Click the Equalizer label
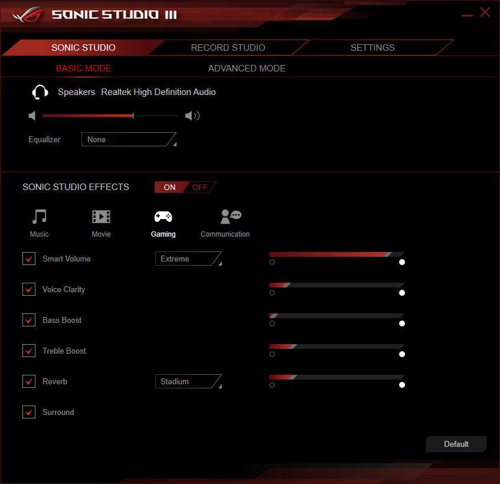The height and width of the screenshot is (484, 500). coord(44,140)
